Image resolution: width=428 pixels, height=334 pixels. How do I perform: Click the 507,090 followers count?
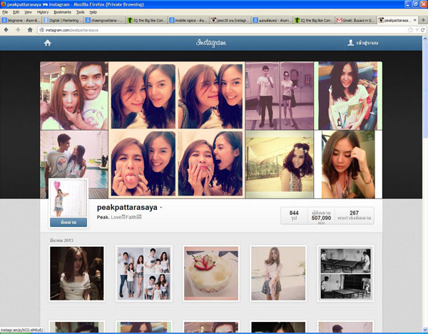point(321,216)
